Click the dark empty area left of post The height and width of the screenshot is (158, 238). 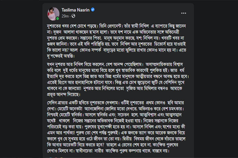(21, 79)
